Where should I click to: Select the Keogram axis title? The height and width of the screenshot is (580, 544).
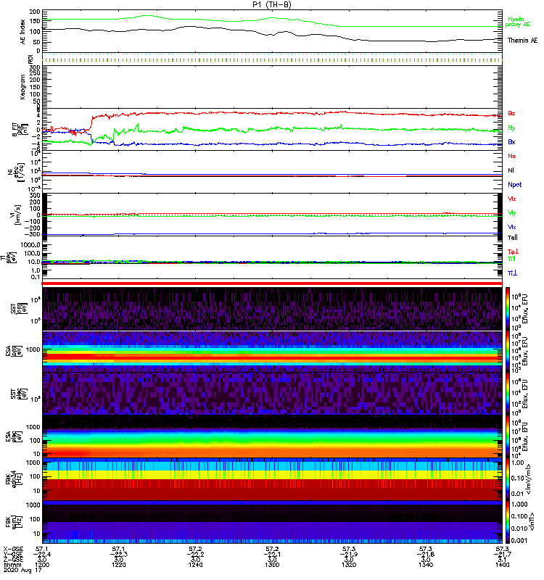click(x=23, y=86)
